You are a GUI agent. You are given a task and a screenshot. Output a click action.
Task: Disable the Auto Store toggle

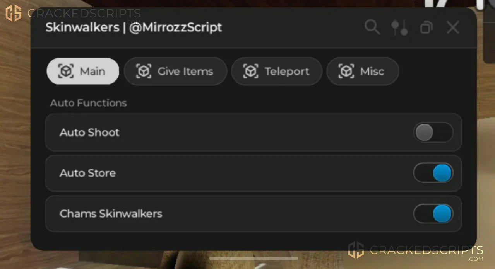[x=433, y=173]
